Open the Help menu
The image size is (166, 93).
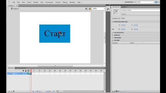(79, 2)
